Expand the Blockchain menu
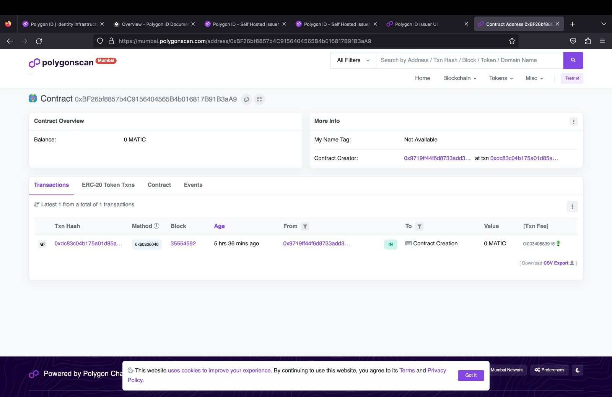The width and height of the screenshot is (612, 397). (x=460, y=78)
